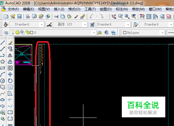Paste from clipboard icon
The height and width of the screenshot is (126, 174).
pos(69,17)
